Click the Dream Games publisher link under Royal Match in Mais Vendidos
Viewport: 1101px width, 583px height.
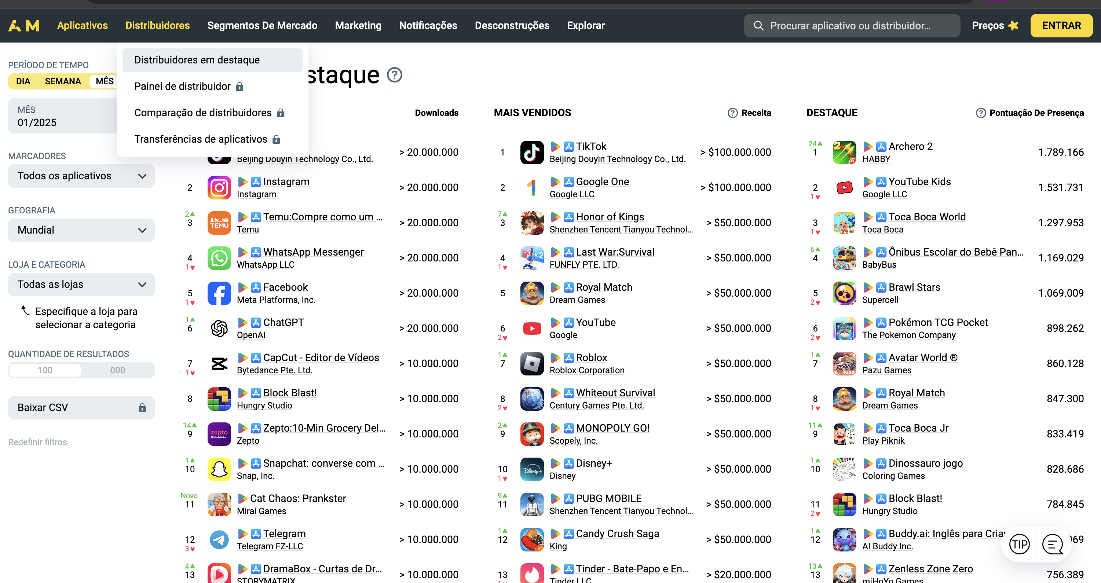point(577,300)
